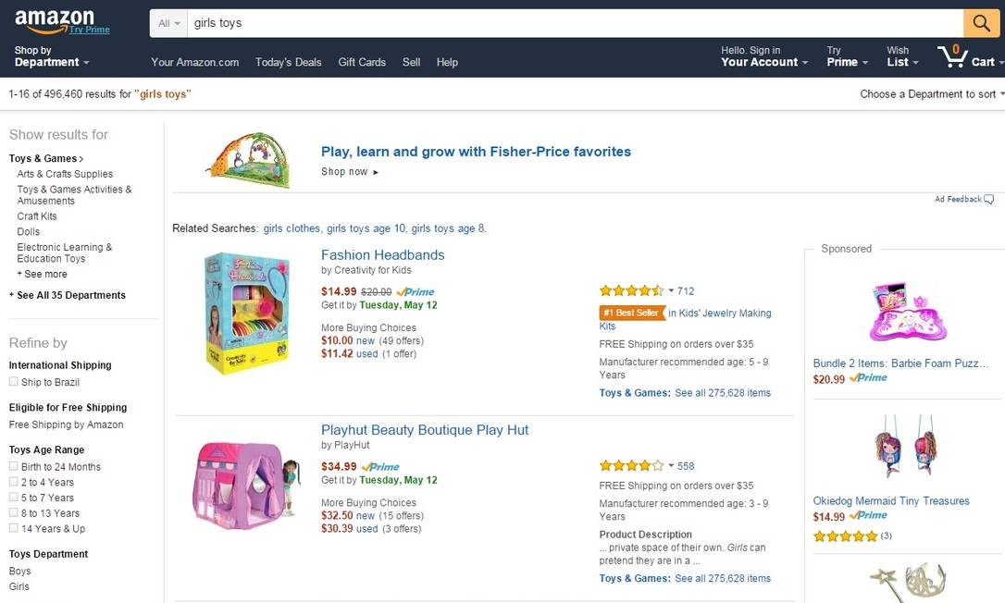Click See All 35 Departments link
Image resolution: width=1005 pixels, height=603 pixels.
click(x=70, y=296)
